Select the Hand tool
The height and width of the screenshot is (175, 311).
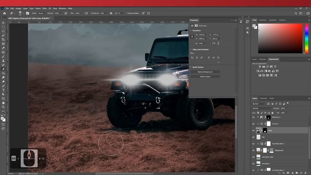pos(3,103)
